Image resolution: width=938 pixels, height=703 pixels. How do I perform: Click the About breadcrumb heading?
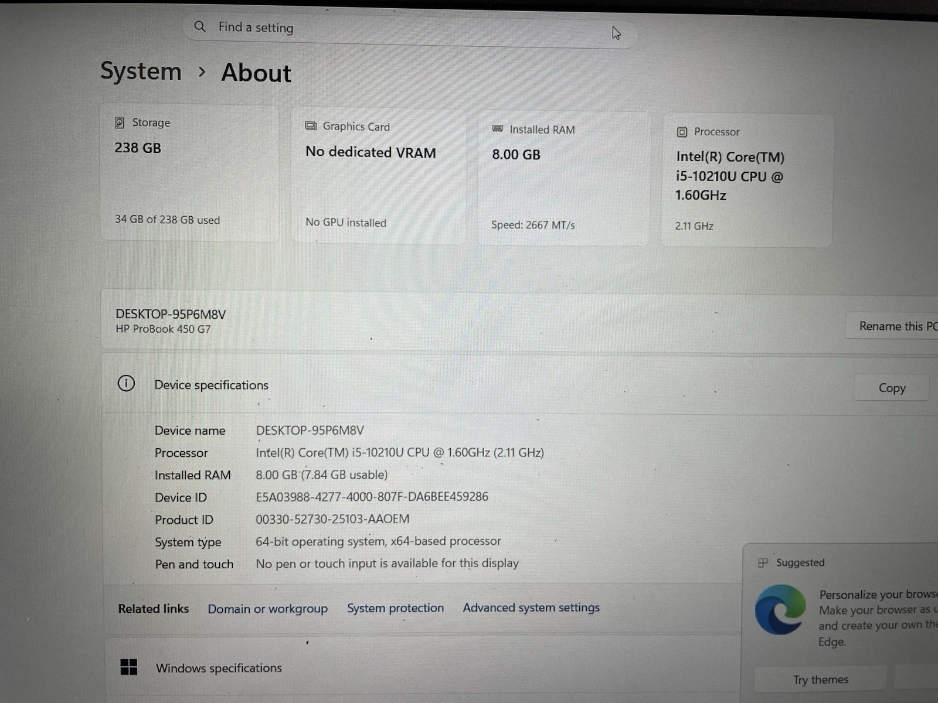click(256, 73)
